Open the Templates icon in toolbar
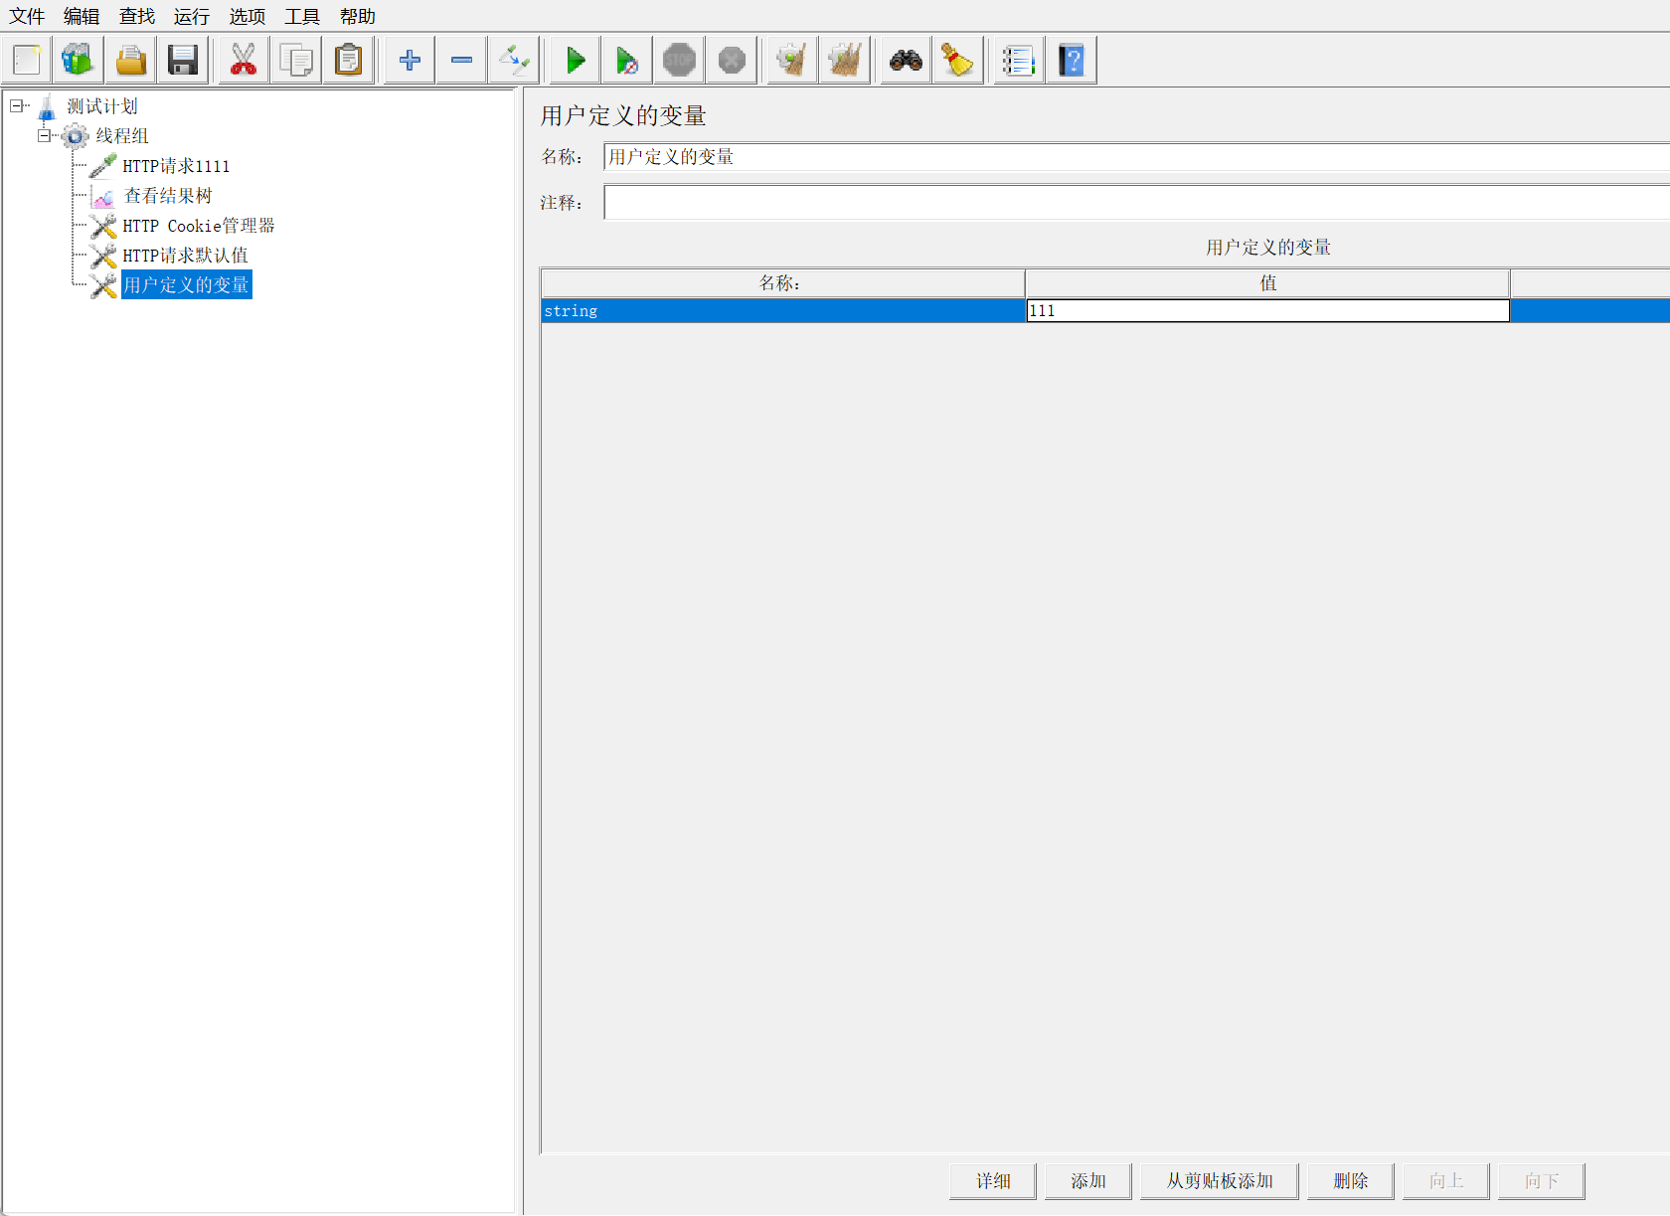 point(79,60)
